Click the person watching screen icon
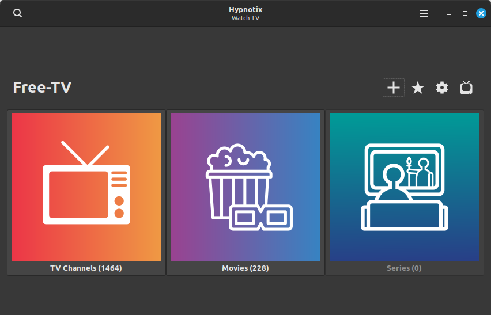The width and height of the screenshot is (491, 315). coord(403,187)
